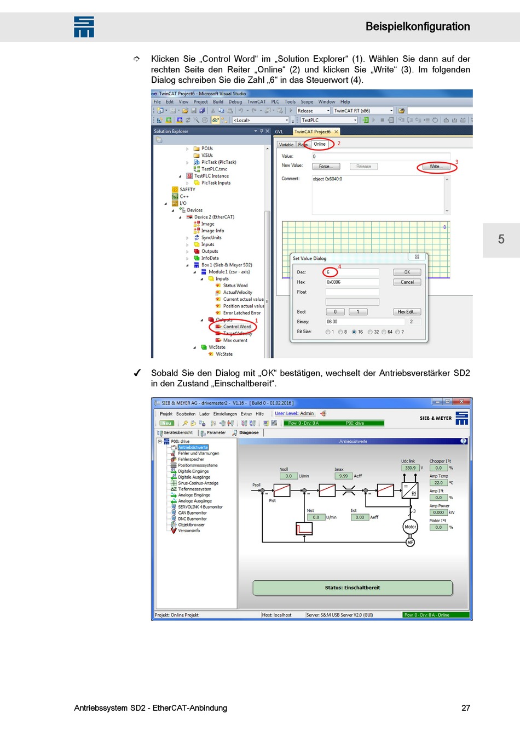Open Hex Edit... in Set Value Dialog
This screenshot has height=736, width=520.
(x=407, y=312)
